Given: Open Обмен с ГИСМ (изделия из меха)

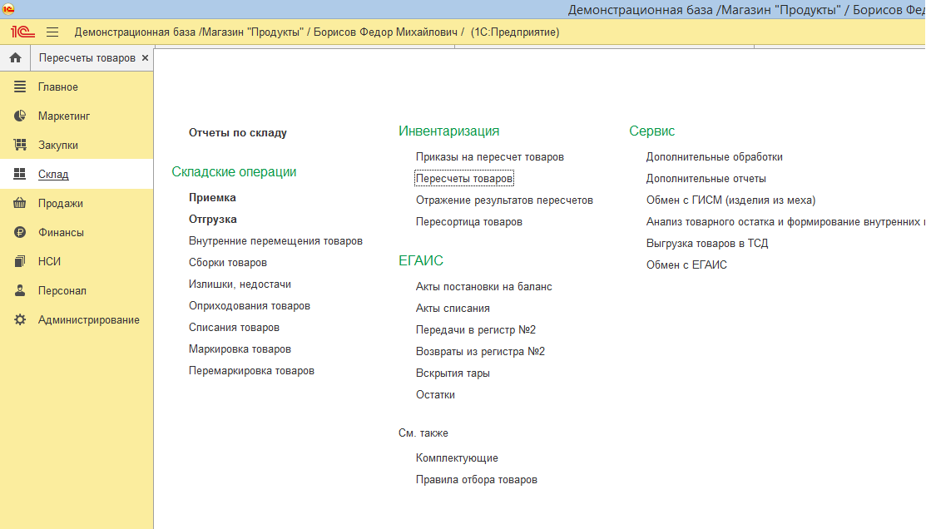Looking at the screenshot, I should pos(730,200).
